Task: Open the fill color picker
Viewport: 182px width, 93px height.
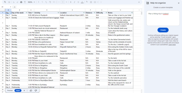Action: tap(87, 2)
